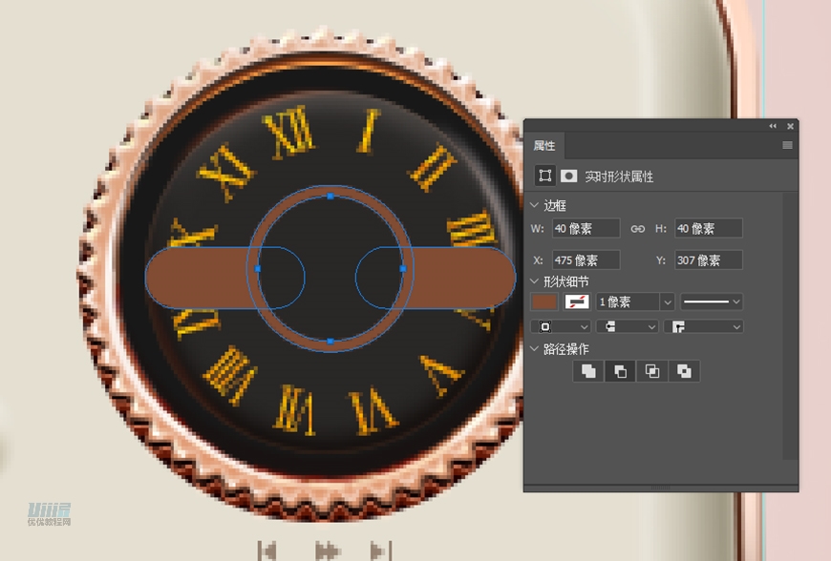This screenshot has height=561, width=831.
Task: Click the brown fill color swatch
Action: point(544,301)
